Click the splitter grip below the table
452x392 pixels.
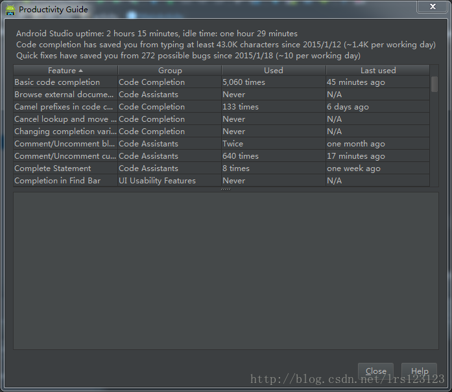(226, 189)
